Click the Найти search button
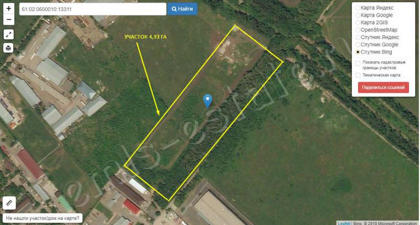The height and width of the screenshot is (225, 420). pos(182,9)
